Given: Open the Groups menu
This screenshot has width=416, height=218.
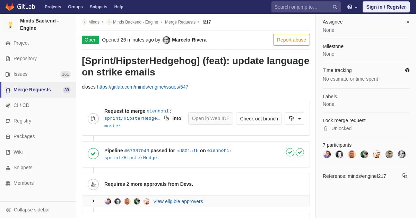Looking at the screenshot, I should [75, 7].
